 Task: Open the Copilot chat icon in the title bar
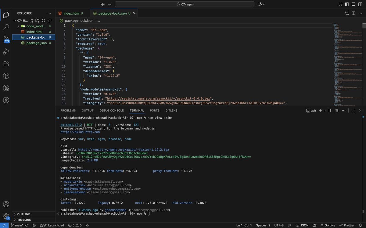(260, 4)
